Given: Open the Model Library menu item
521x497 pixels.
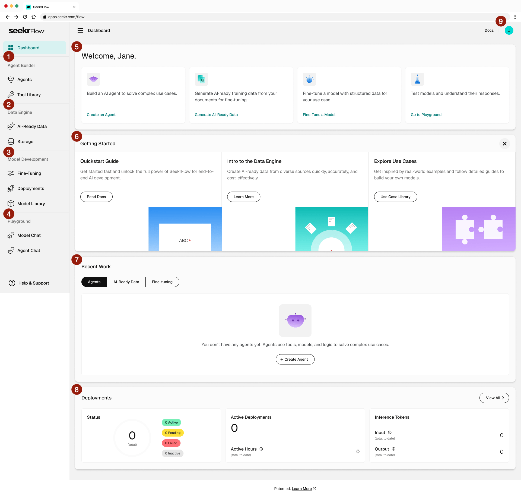Looking at the screenshot, I should click(35, 204).
